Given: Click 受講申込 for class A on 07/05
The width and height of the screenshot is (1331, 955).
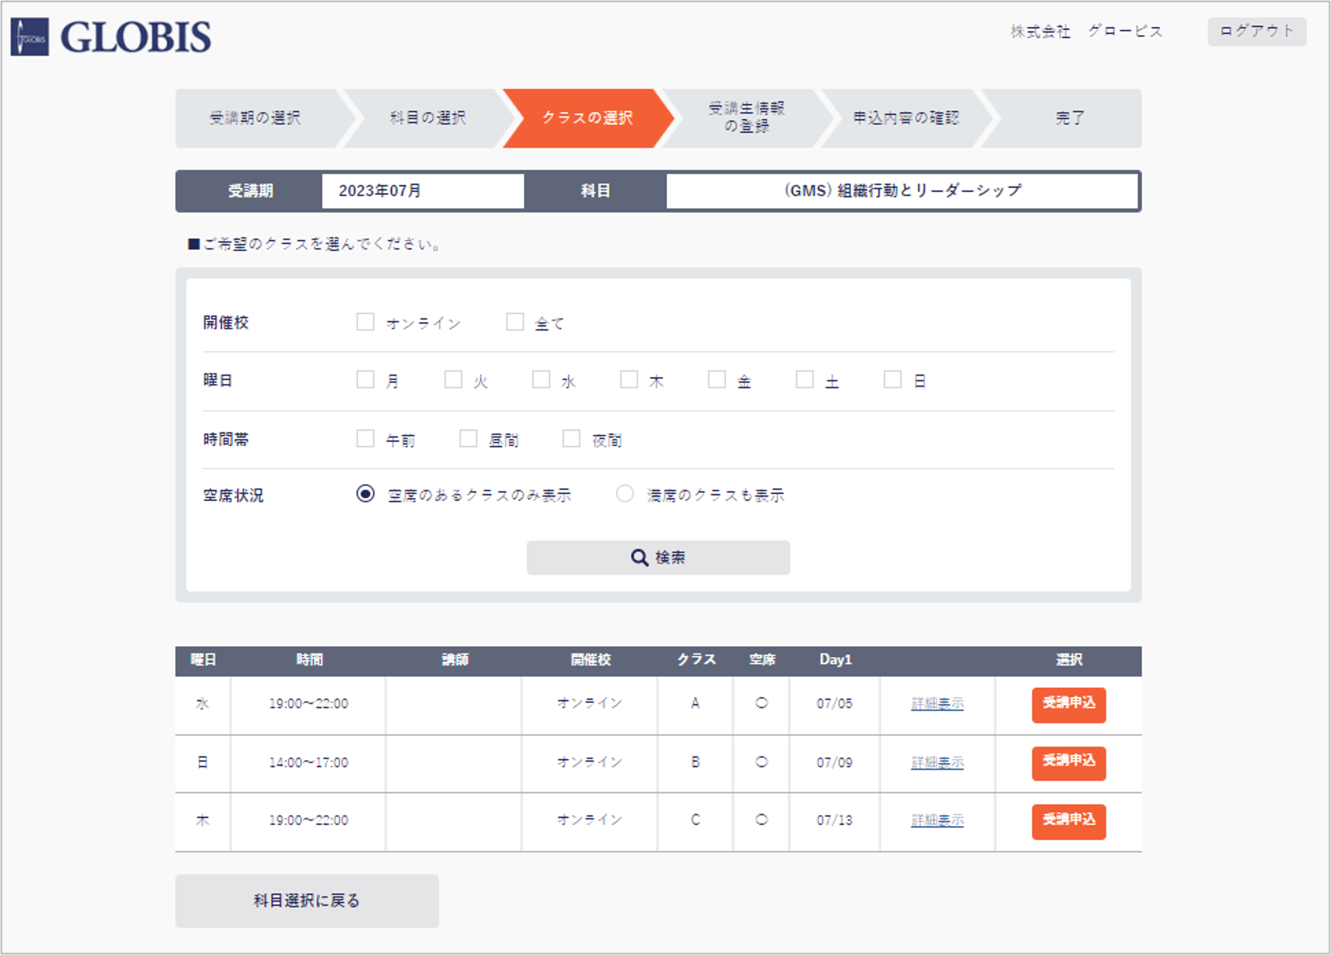Looking at the screenshot, I should 1069,705.
